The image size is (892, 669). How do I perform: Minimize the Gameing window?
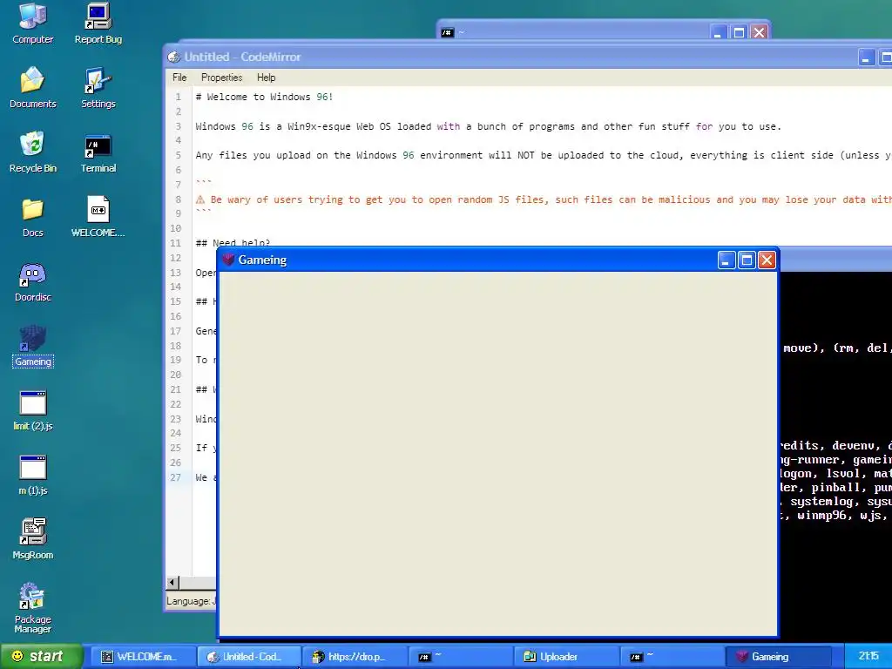726,260
